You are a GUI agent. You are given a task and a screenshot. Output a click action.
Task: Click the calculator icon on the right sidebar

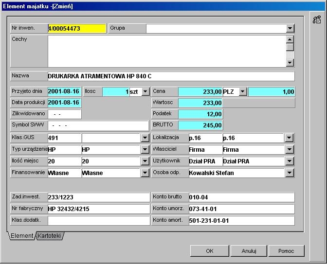pyautogui.click(x=317, y=19)
